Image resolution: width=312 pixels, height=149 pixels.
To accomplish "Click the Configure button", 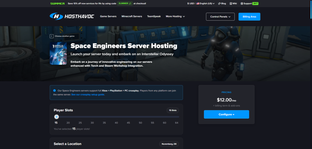I will click(226, 114).
